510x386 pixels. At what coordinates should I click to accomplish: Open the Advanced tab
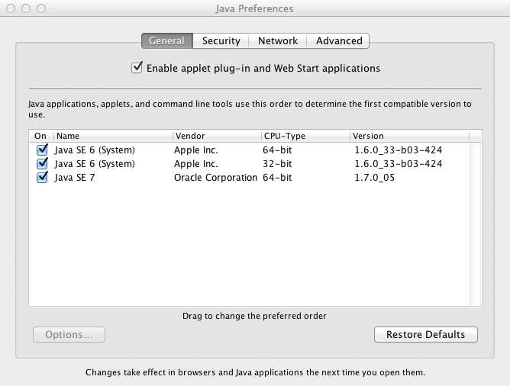pyautogui.click(x=338, y=40)
